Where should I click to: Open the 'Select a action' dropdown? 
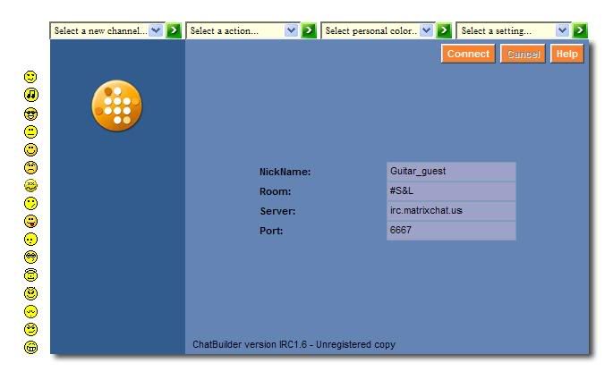[x=242, y=30]
